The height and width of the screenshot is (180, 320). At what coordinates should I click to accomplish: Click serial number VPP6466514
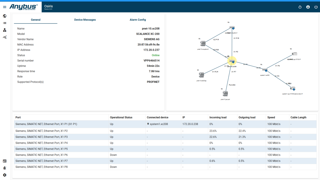pos(152,61)
